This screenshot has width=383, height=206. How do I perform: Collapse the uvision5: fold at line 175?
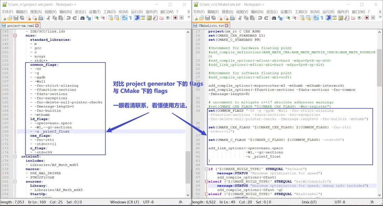tap(15, 157)
